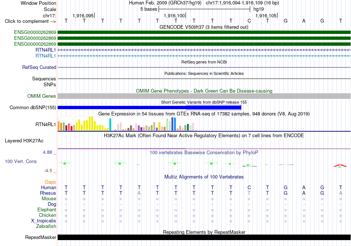Click the '4.88' PhyloP upper scale value
Image resolution: width=351 pixels, height=246 pixels.
tap(47, 152)
